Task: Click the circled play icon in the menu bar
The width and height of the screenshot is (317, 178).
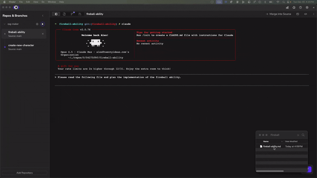Action: coord(260,2)
